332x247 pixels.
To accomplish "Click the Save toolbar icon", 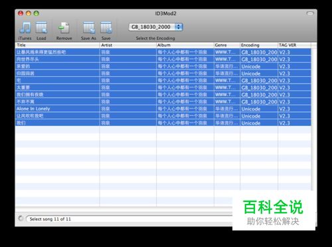I will click(x=106, y=28).
